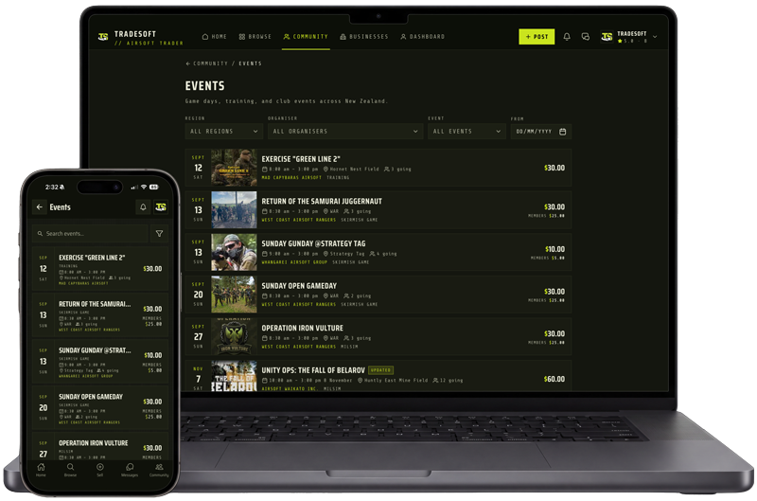
Task: Tap the TS logo icon on phone header
Action: [161, 207]
